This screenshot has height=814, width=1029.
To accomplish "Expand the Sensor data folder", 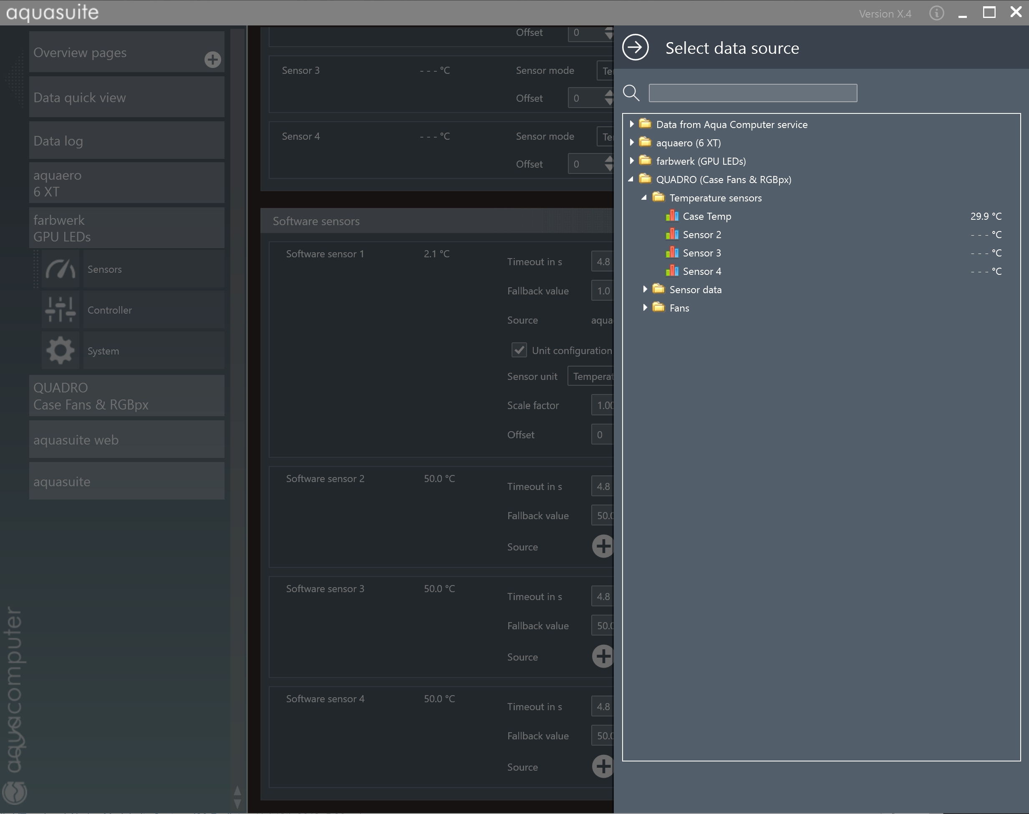I will point(645,289).
